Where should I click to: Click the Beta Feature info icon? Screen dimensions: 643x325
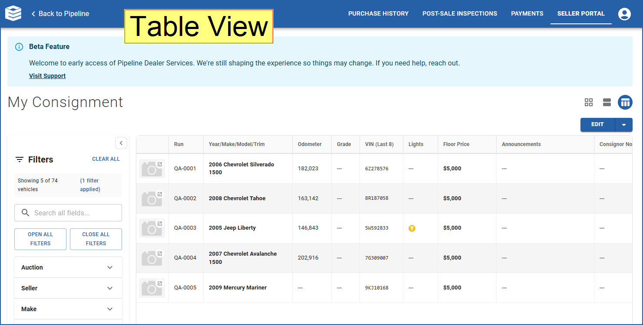coord(19,47)
